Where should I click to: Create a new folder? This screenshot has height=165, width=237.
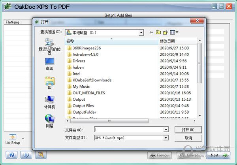[166, 32]
